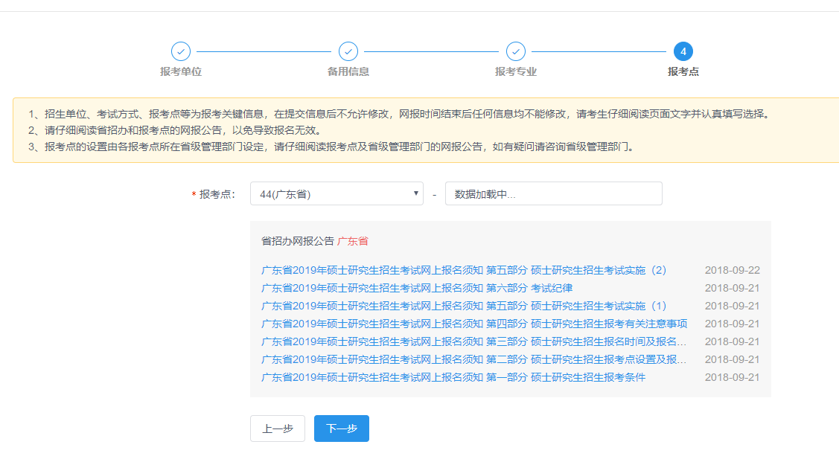This screenshot has width=839, height=459.
Task: Click the red 广东省 province text
Action: (353, 241)
